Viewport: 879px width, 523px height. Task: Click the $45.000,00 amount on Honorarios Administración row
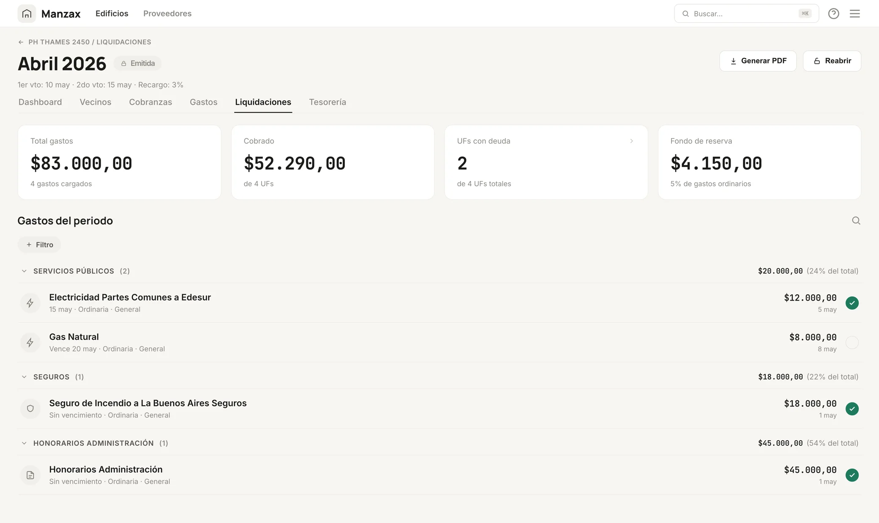pos(810,470)
